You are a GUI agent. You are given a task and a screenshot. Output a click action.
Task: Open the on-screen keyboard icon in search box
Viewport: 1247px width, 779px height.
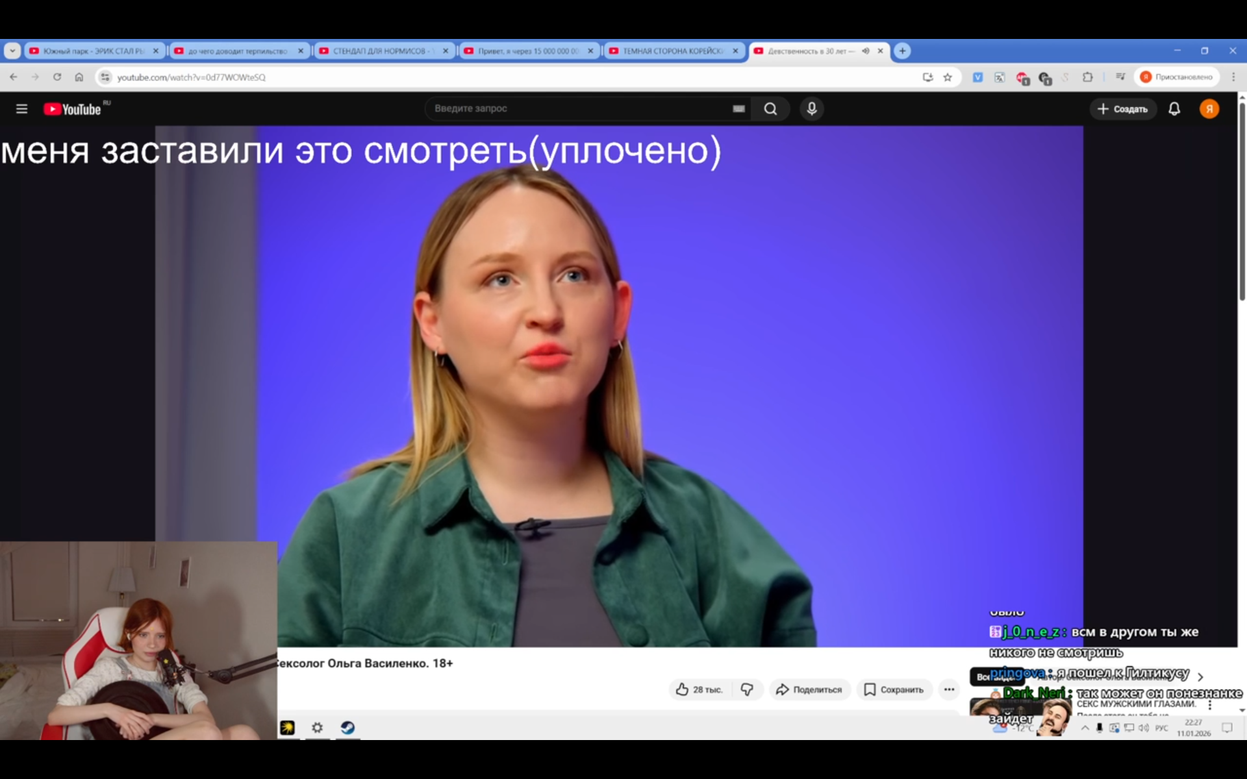tap(738, 109)
